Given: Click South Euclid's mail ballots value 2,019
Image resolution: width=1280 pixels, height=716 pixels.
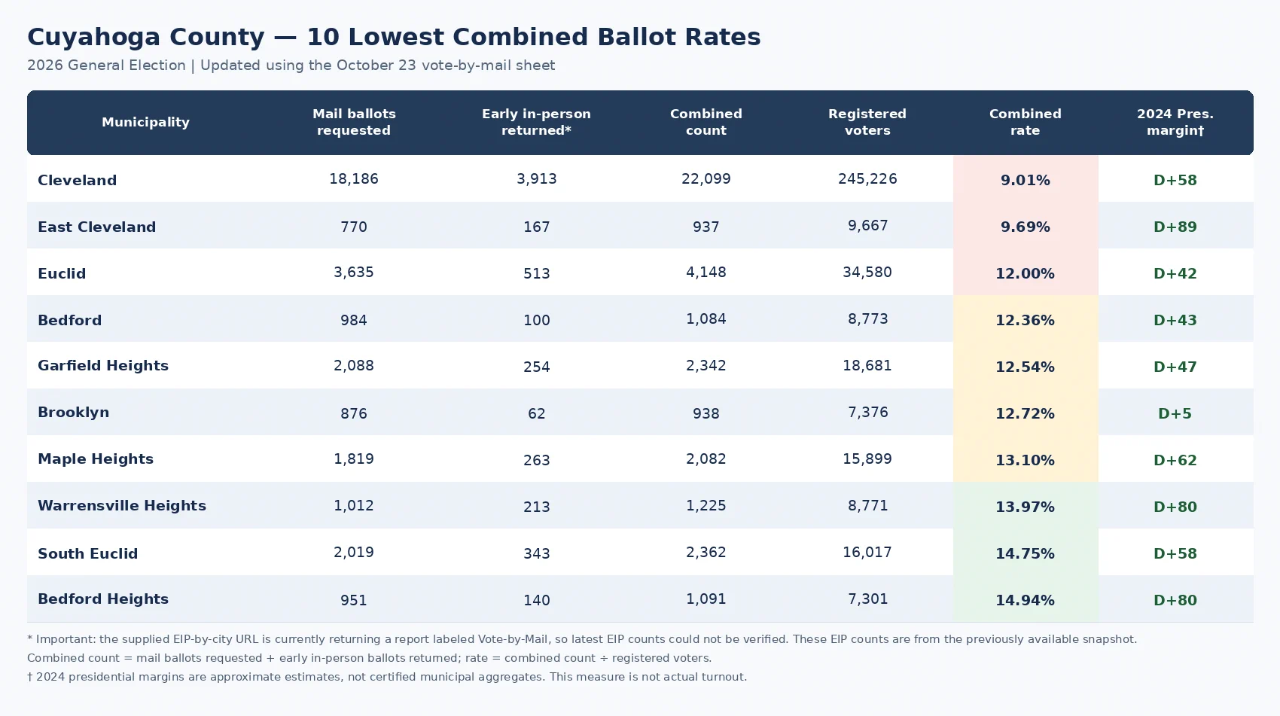Looking at the screenshot, I should (x=354, y=553).
